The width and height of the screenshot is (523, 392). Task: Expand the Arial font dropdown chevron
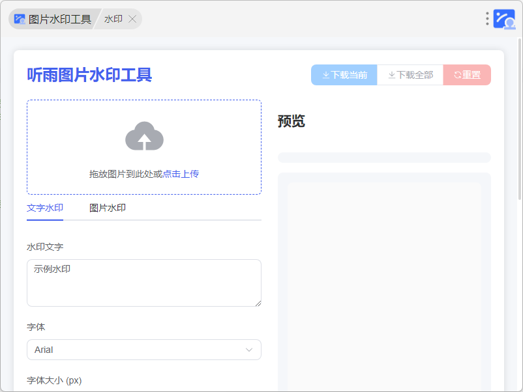pyautogui.click(x=248, y=350)
